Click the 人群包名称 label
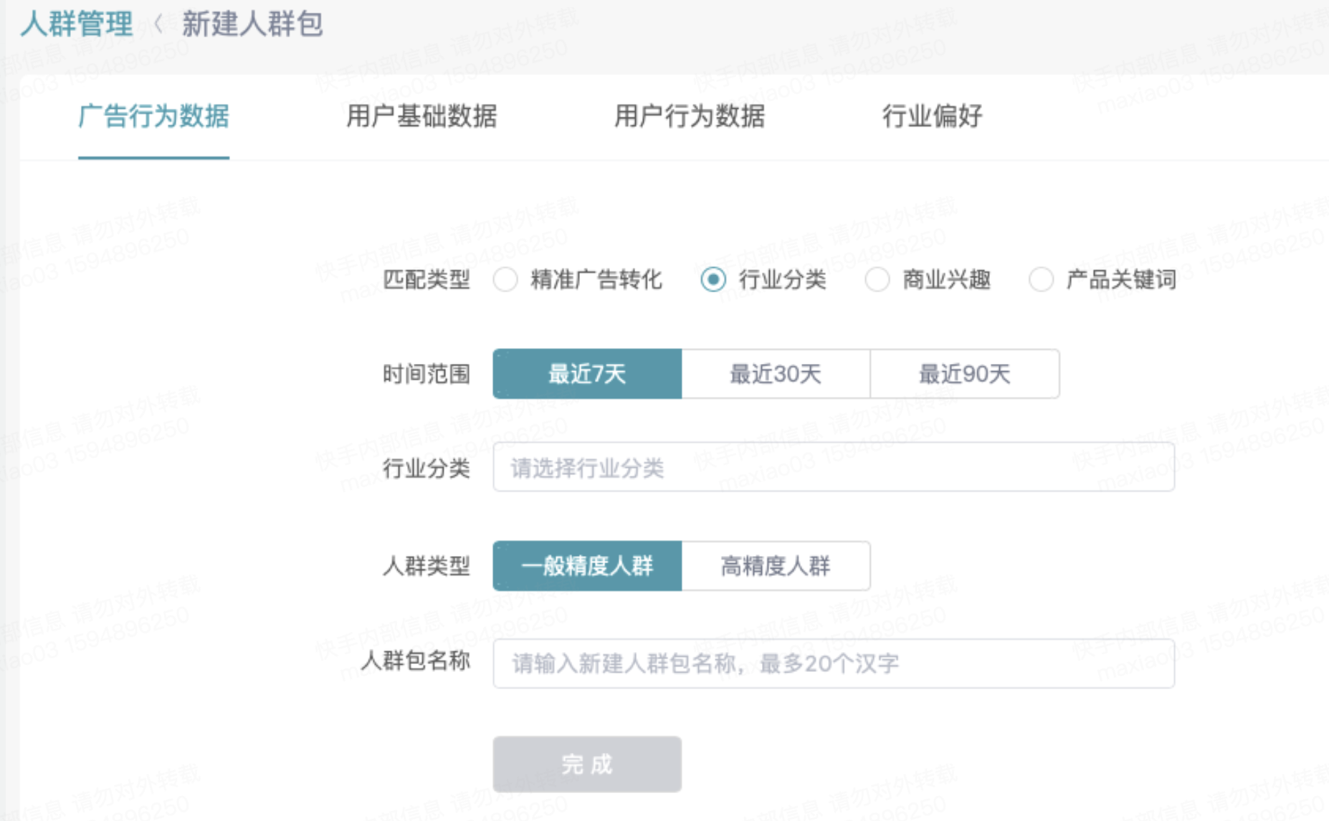Screen dimensions: 1329x821 coord(416,661)
